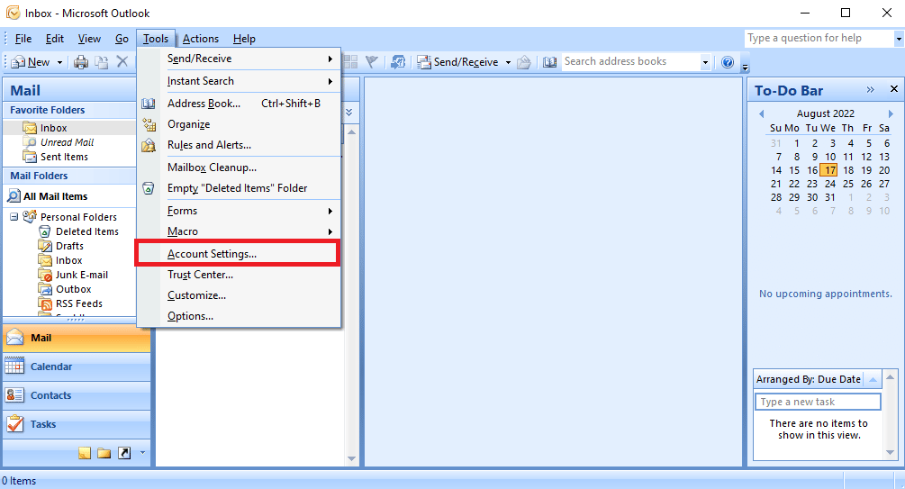The image size is (905, 489).
Task: Select Junk E-mail folder
Action: click(81, 275)
